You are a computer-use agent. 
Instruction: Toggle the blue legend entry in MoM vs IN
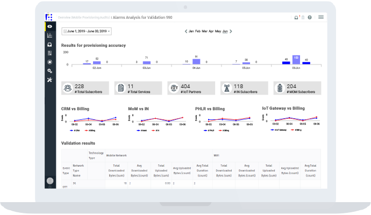click(142, 131)
